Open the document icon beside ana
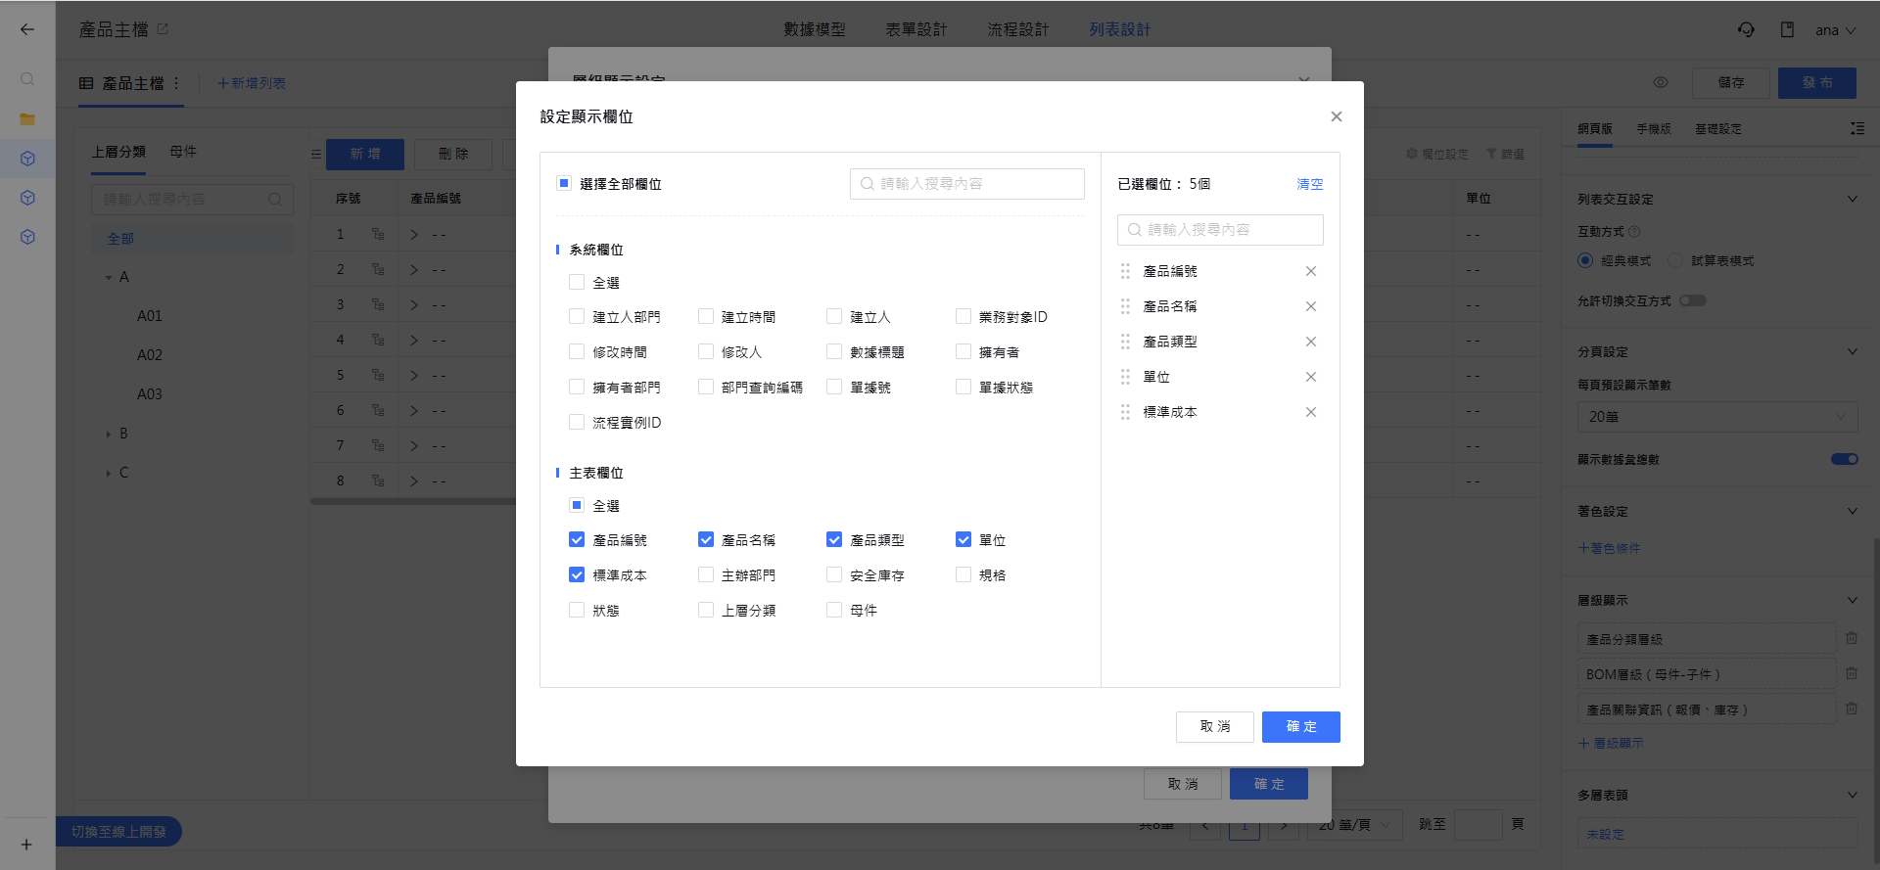This screenshot has height=870, width=1880. [x=1787, y=29]
